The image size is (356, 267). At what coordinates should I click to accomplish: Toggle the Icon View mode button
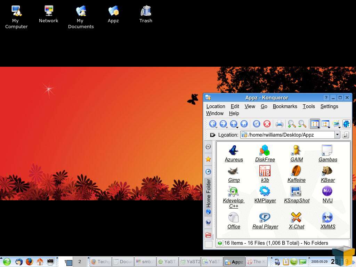pyautogui.click(x=315, y=124)
